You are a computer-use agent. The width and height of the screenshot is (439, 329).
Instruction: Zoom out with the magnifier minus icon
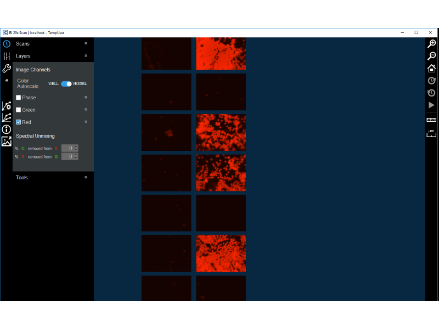431,56
